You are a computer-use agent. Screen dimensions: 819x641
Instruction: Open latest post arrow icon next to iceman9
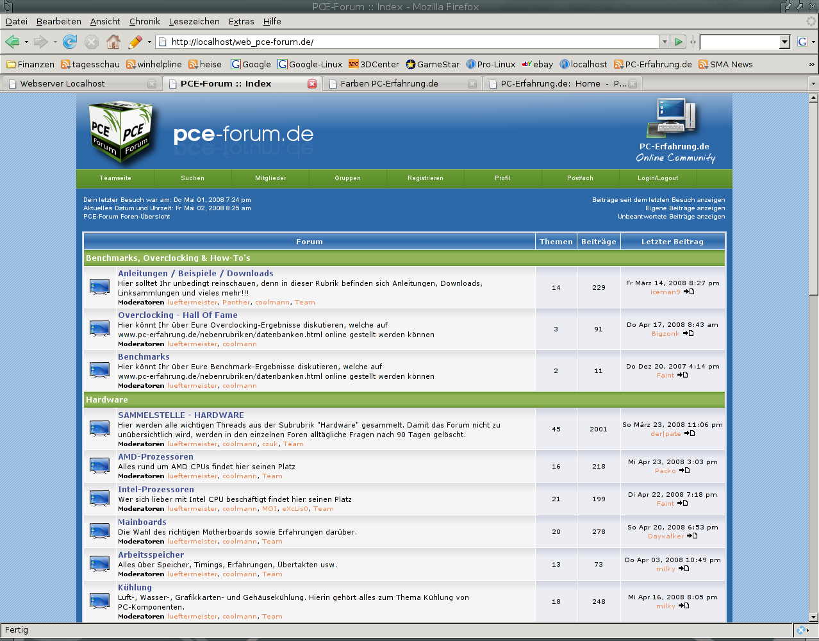pyautogui.click(x=689, y=292)
